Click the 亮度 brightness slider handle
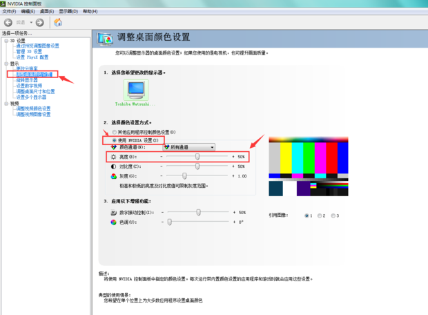428x315 pixels. click(197, 157)
